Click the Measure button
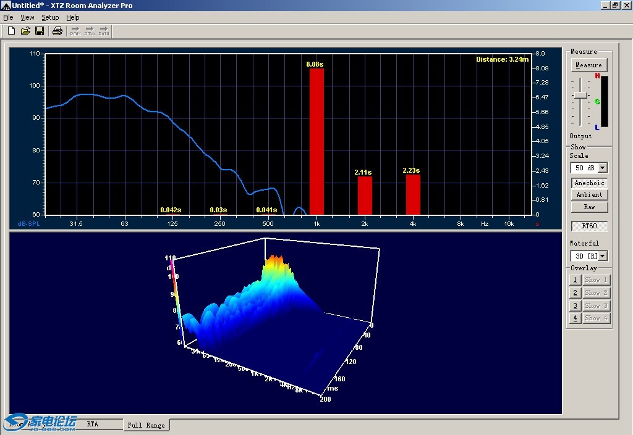 (x=588, y=65)
